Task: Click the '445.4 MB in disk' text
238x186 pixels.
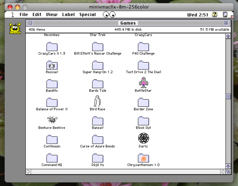Action: 128,29
